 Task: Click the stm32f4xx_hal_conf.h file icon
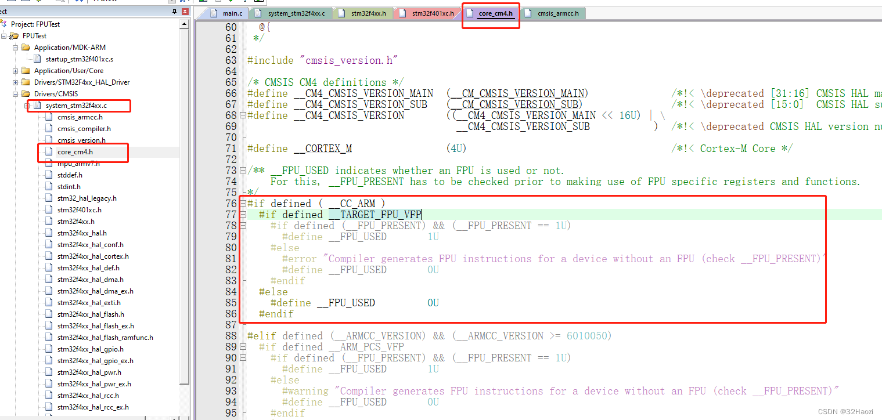pos(49,244)
